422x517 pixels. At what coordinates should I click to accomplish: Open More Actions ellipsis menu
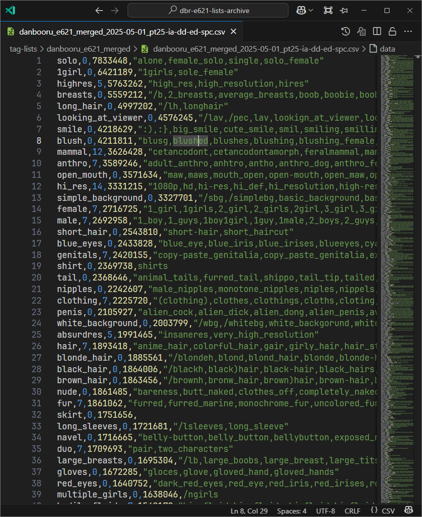coord(408,32)
